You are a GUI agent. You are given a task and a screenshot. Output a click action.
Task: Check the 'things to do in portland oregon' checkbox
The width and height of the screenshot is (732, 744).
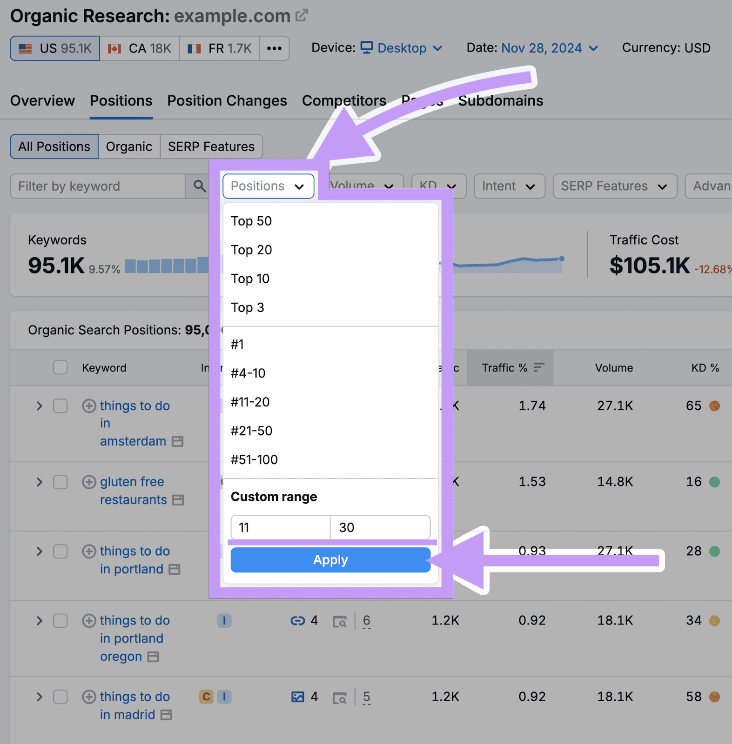[60, 621]
